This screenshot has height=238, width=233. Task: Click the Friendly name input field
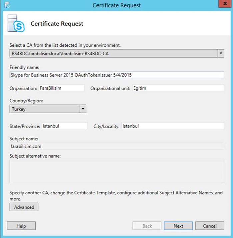click(117, 75)
